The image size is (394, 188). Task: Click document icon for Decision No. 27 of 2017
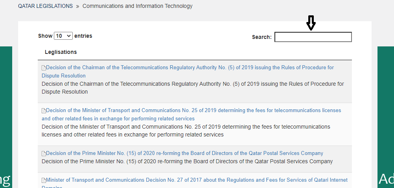coord(44,181)
